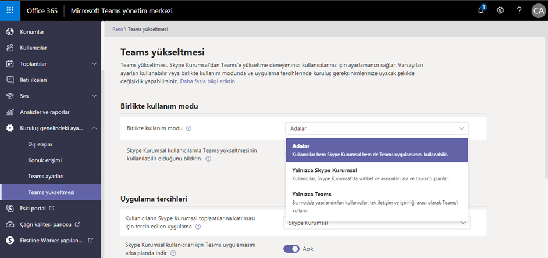Viewport: 548px width, 258px height.
Task: Close the Birlikte kullanım modu dropdown showing Adalar
Action: tap(377, 128)
